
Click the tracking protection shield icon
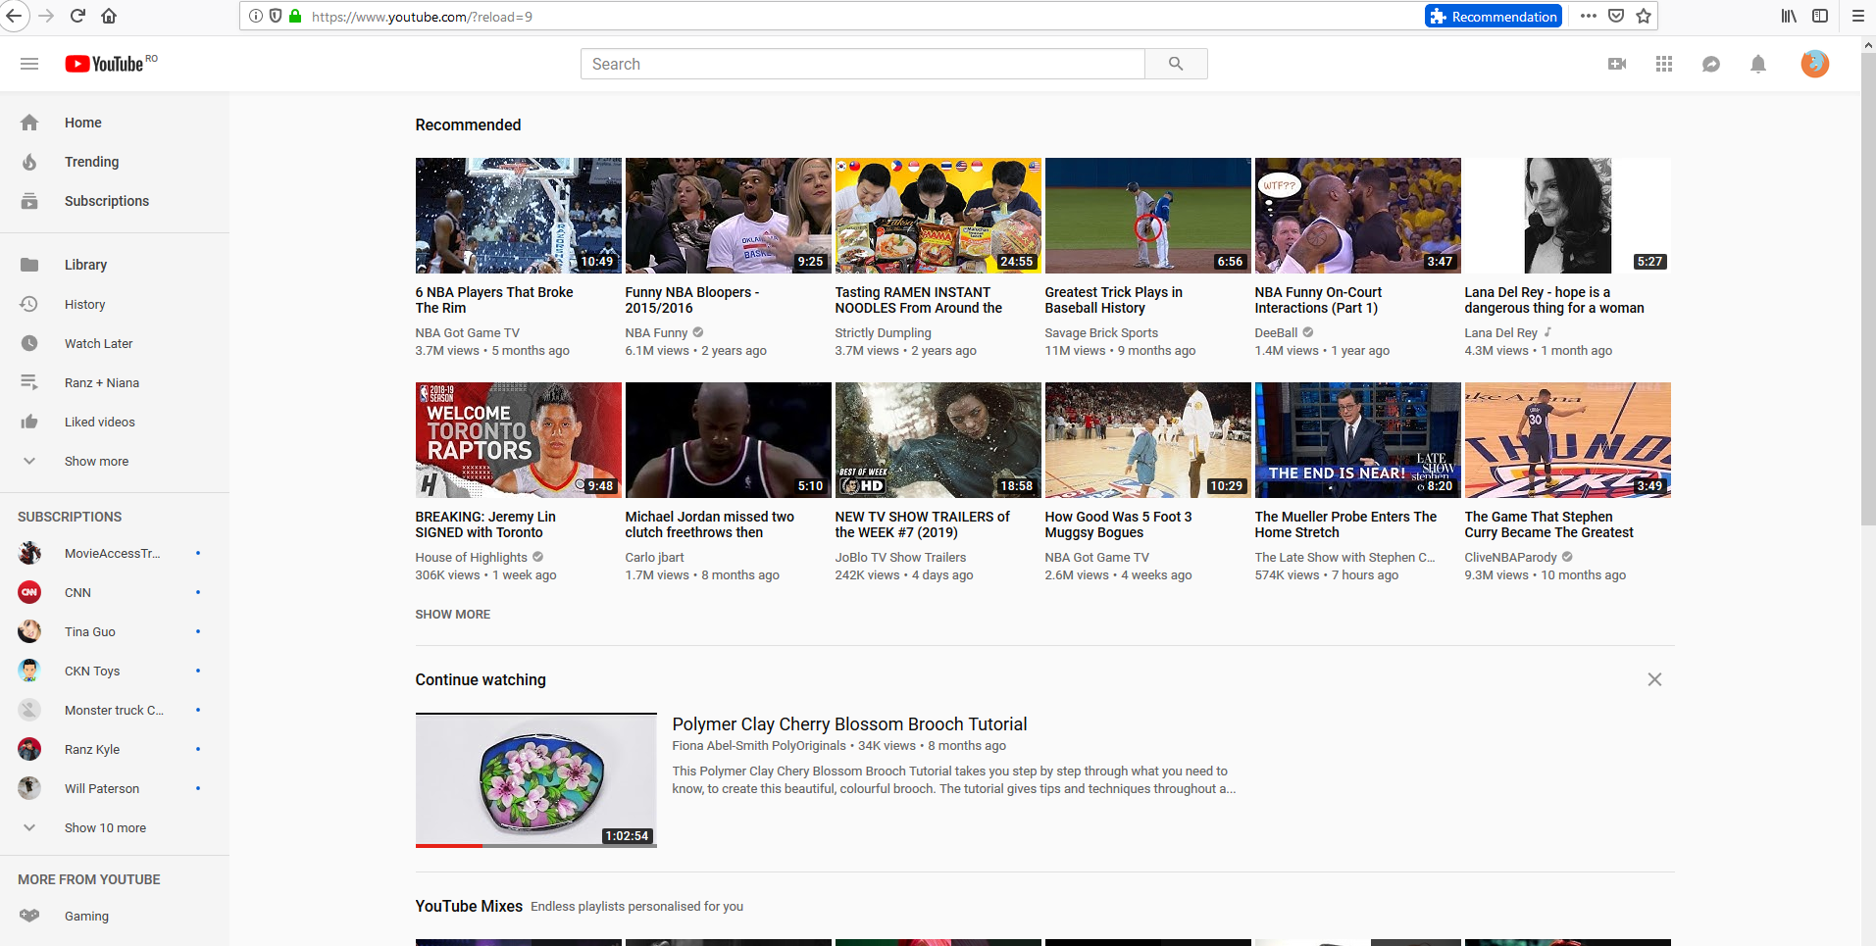276,16
